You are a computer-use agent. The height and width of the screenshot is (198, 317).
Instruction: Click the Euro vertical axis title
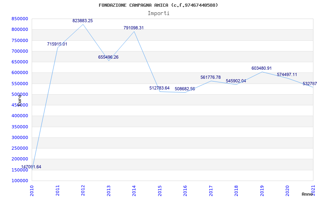pyautogui.click(x=19, y=101)
